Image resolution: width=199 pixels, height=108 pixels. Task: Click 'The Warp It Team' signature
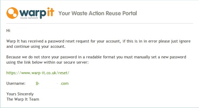23,99
